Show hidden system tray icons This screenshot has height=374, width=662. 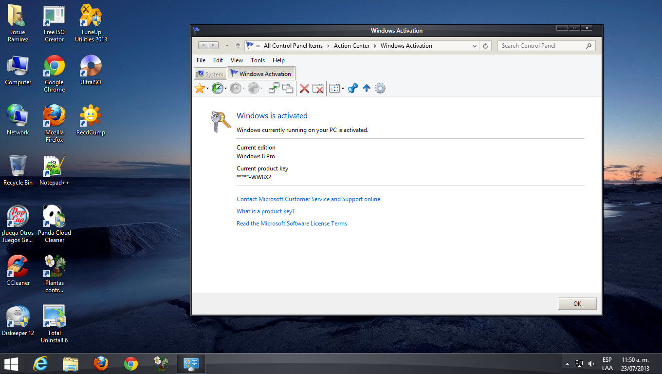[567, 364]
